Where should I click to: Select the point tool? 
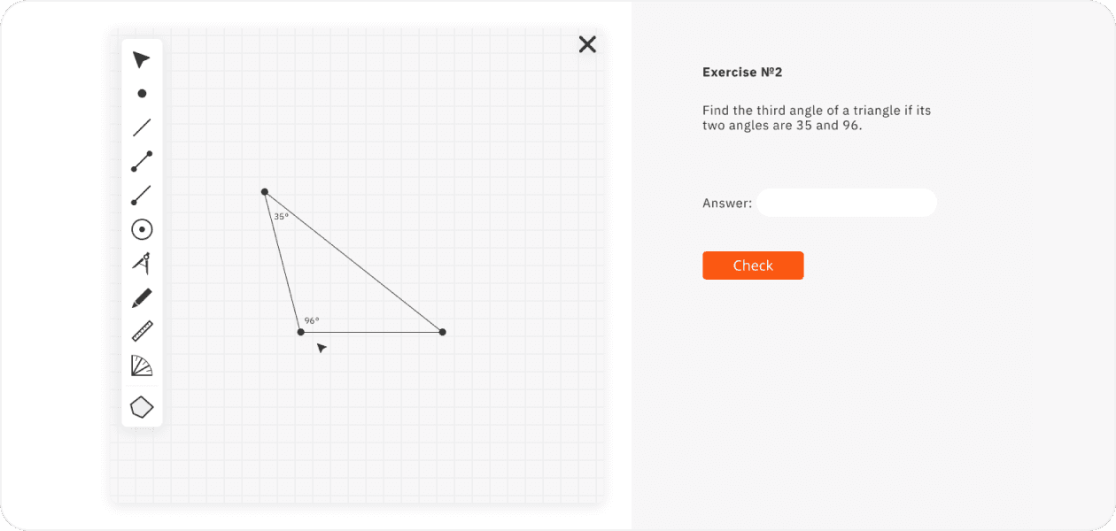pyautogui.click(x=142, y=93)
